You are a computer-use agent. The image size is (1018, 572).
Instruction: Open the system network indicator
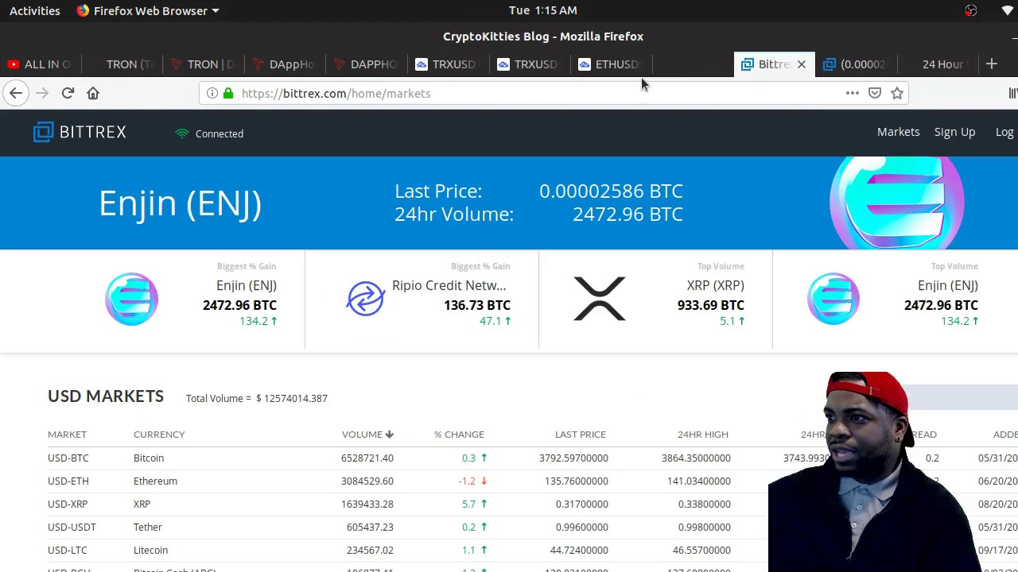1007,11
